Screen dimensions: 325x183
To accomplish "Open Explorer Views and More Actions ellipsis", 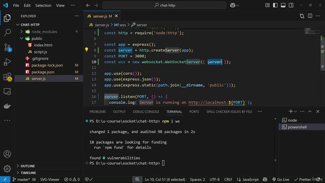I will [x=77, y=16].
